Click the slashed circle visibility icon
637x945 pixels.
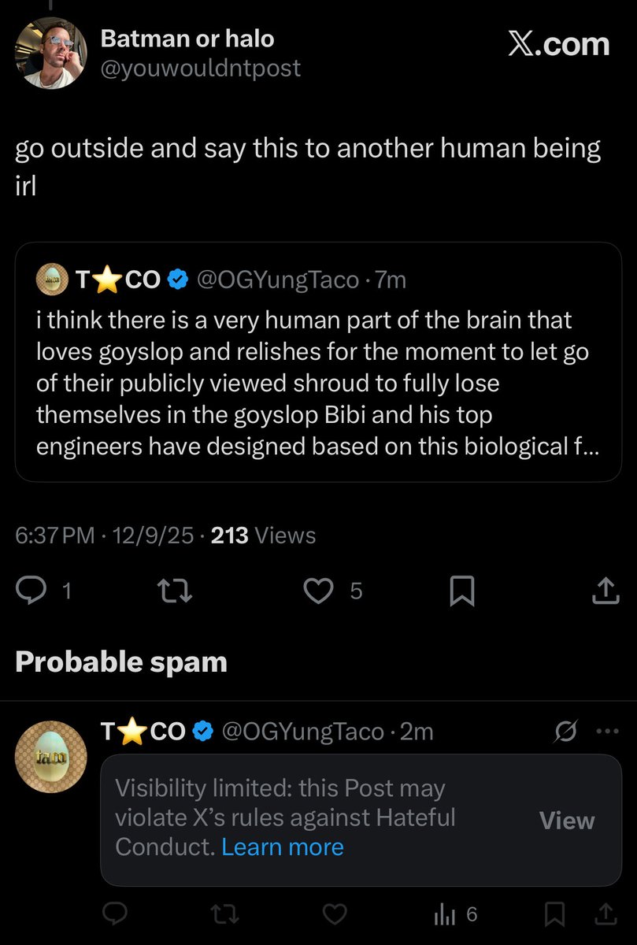point(565,732)
